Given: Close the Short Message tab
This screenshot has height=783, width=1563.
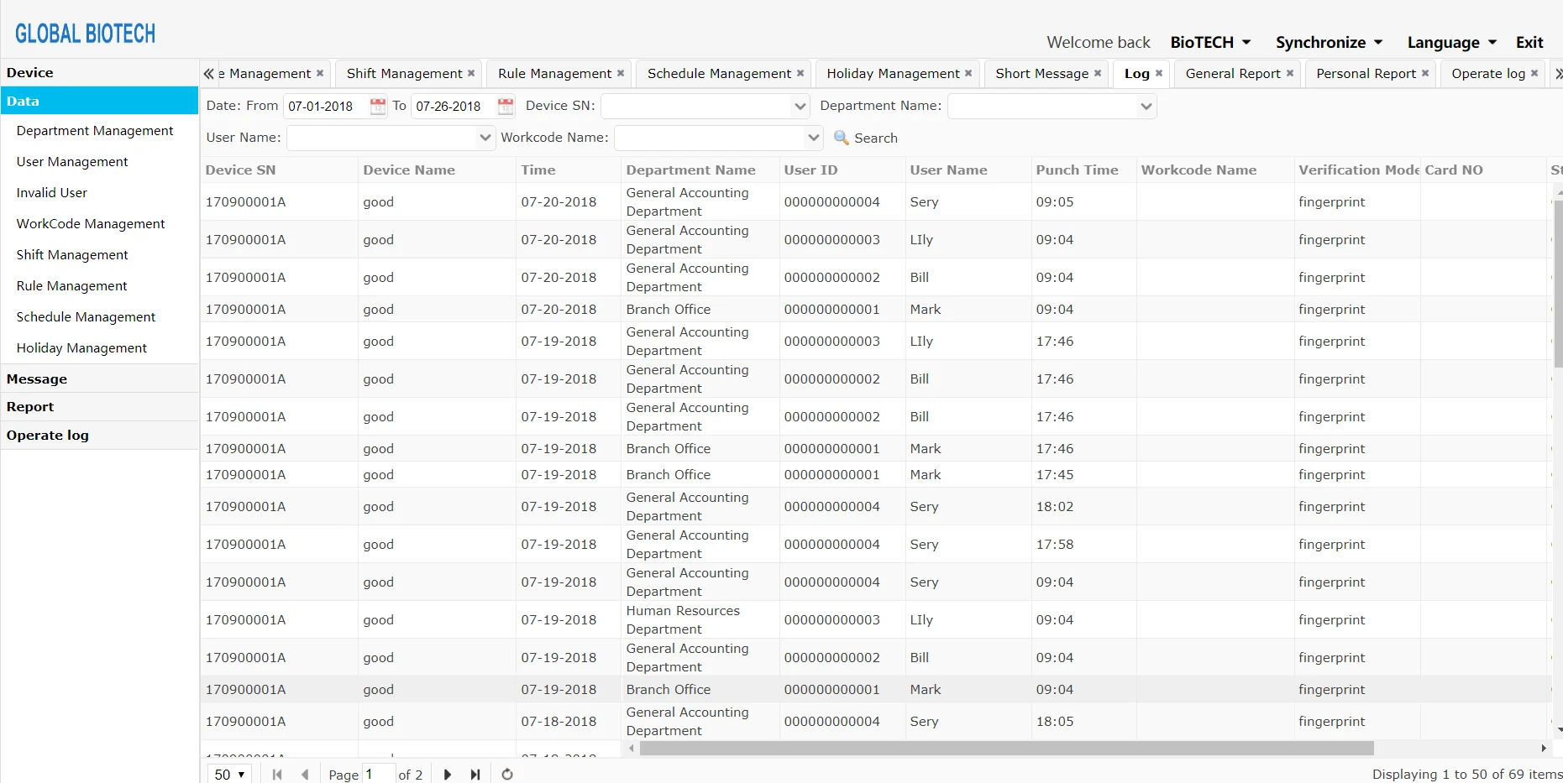Looking at the screenshot, I should point(1098,74).
